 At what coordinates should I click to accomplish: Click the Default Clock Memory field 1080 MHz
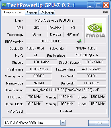pos(66,104)
